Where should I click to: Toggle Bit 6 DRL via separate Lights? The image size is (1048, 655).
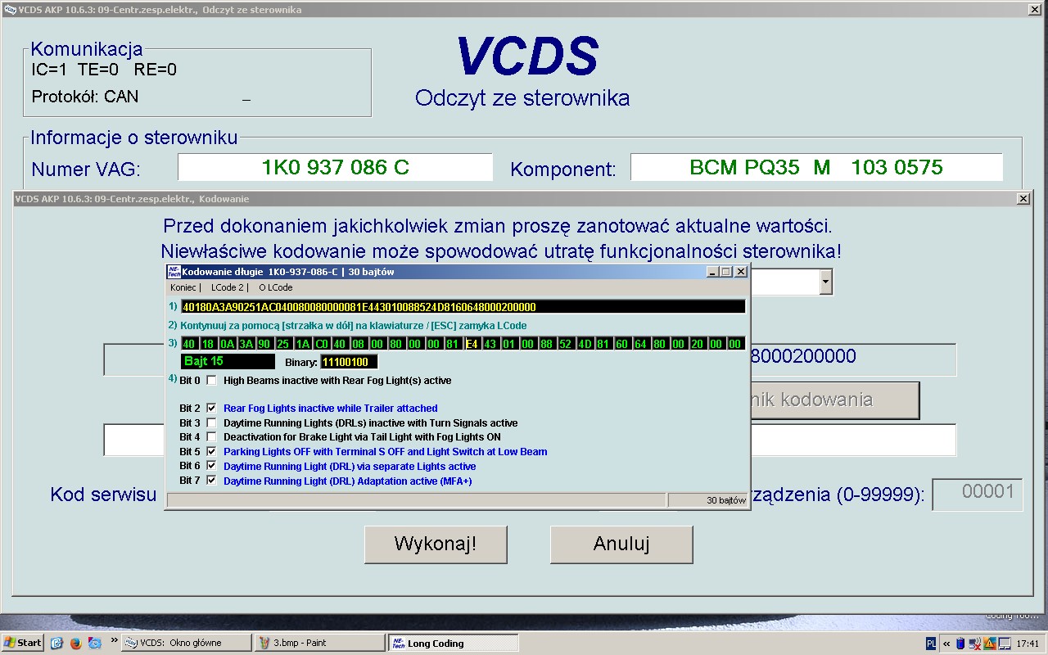pos(211,467)
